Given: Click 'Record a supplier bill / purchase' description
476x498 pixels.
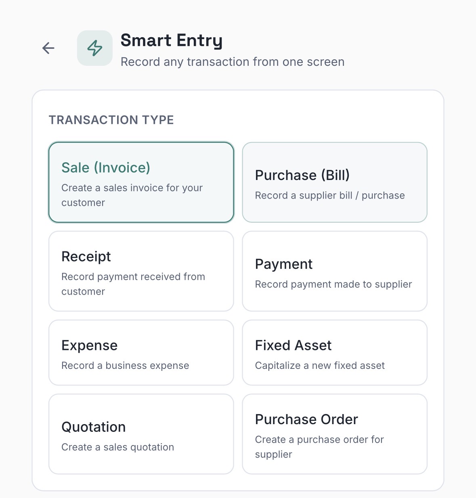Looking at the screenshot, I should (330, 196).
